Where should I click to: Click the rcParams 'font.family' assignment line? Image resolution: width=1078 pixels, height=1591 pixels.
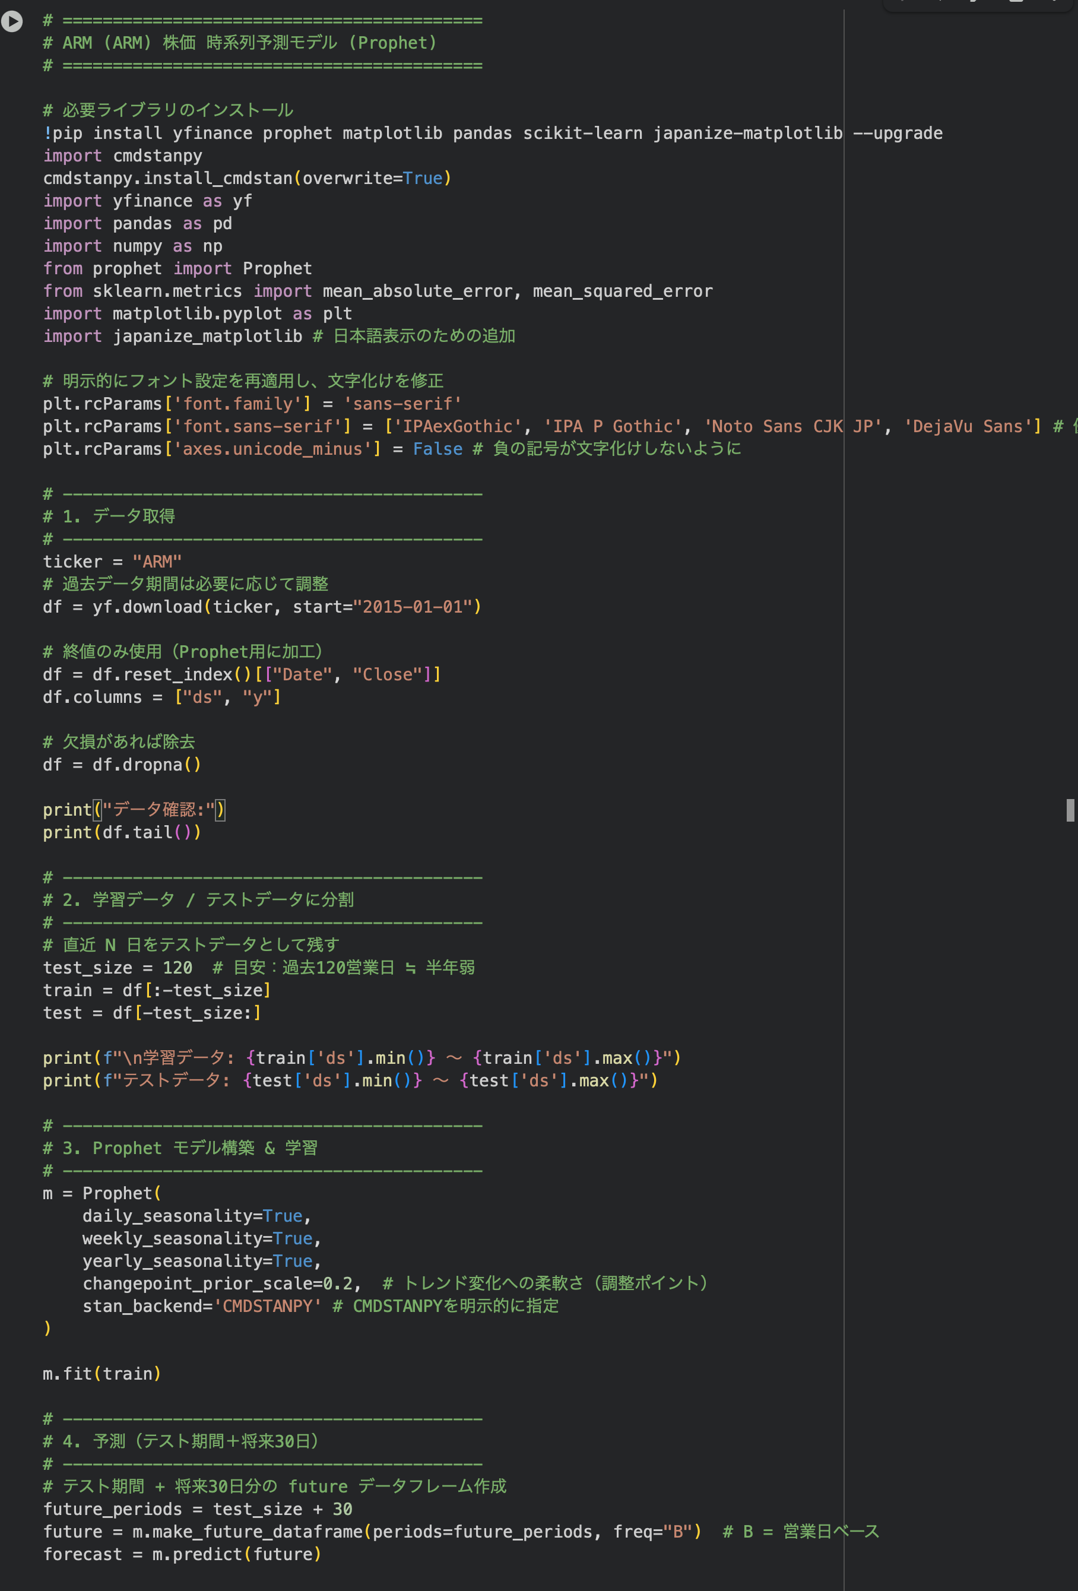(x=252, y=405)
